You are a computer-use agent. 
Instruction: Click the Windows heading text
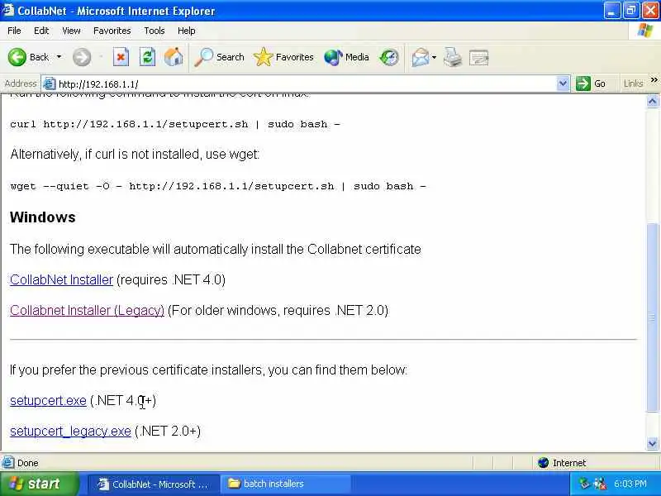pyautogui.click(x=43, y=217)
